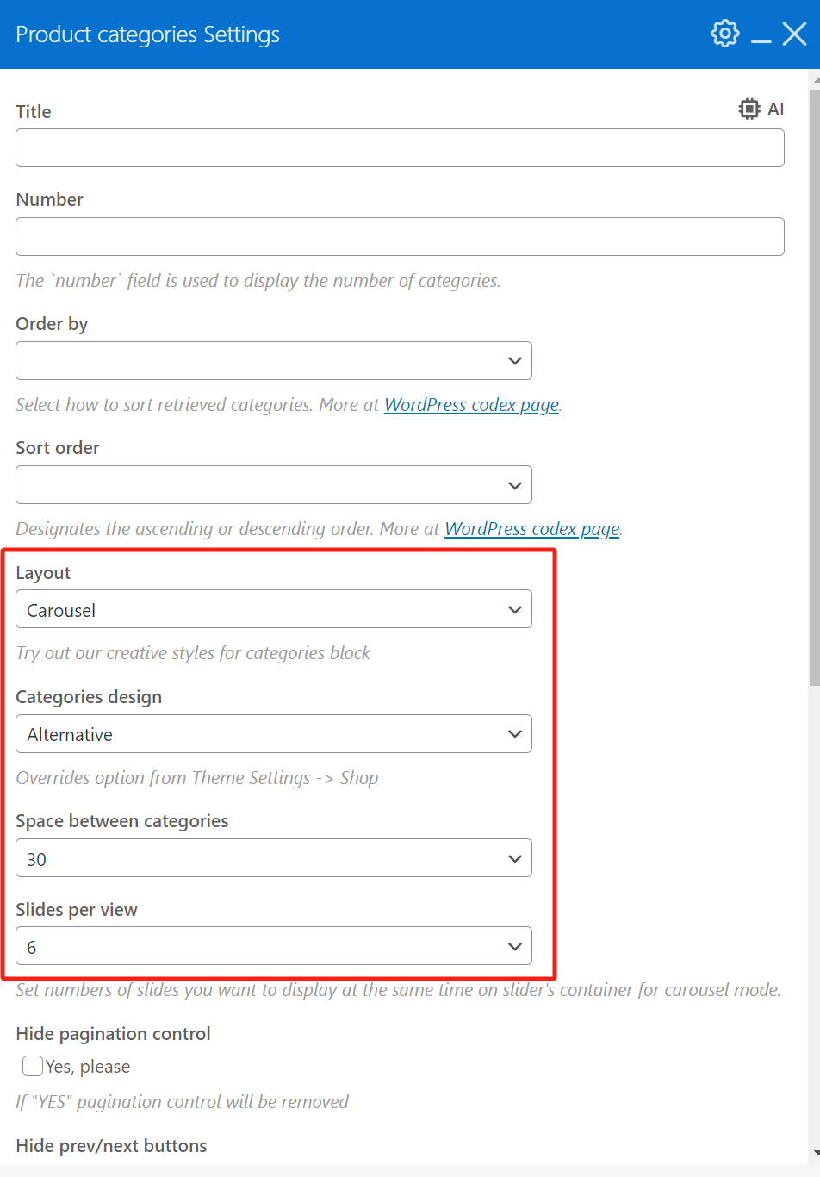Open the Slides per view dropdown
The image size is (820, 1177).
pyautogui.click(x=274, y=946)
